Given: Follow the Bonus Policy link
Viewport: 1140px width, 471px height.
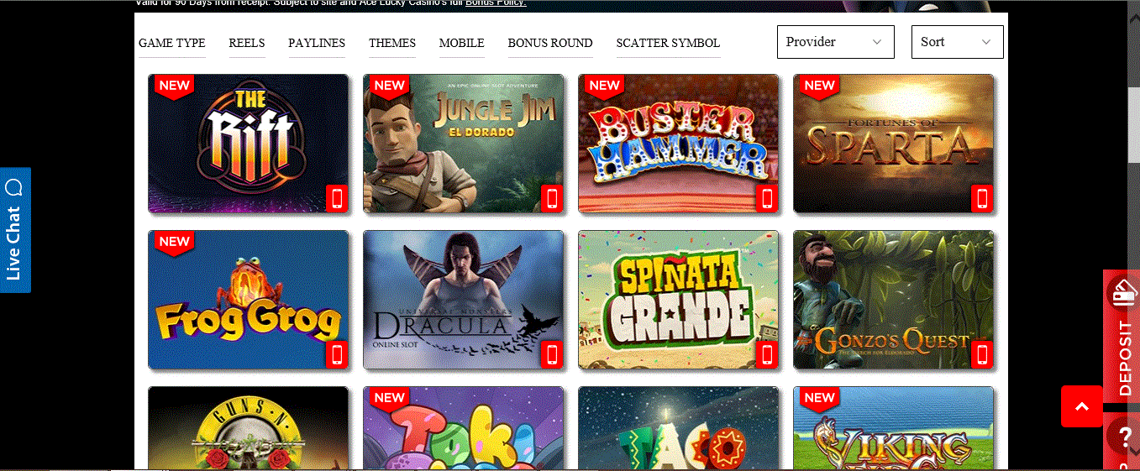Looking at the screenshot, I should [x=496, y=3].
